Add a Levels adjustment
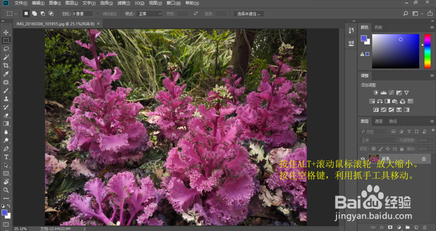Viewport: 436px width, 231px height. pos(383,93)
